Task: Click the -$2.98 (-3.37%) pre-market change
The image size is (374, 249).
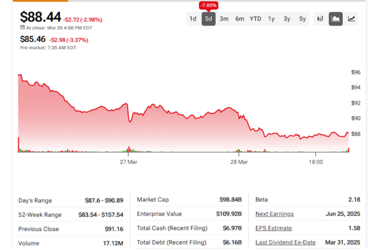Action: click(x=69, y=40)
